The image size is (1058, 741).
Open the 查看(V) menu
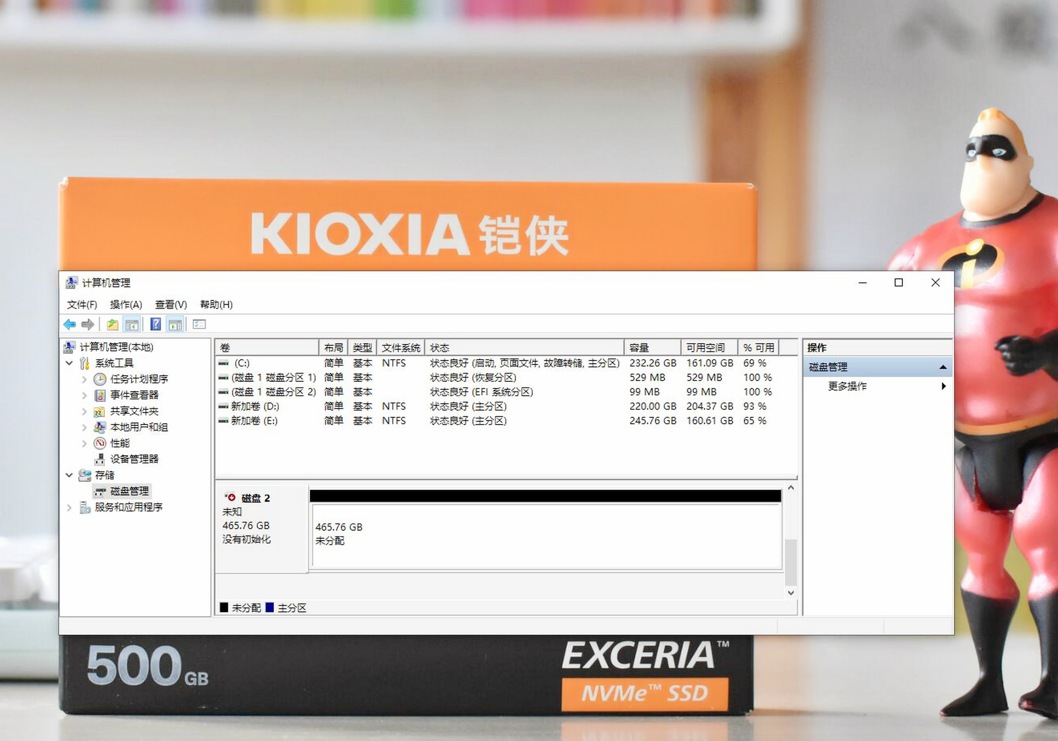pos(170,305)
